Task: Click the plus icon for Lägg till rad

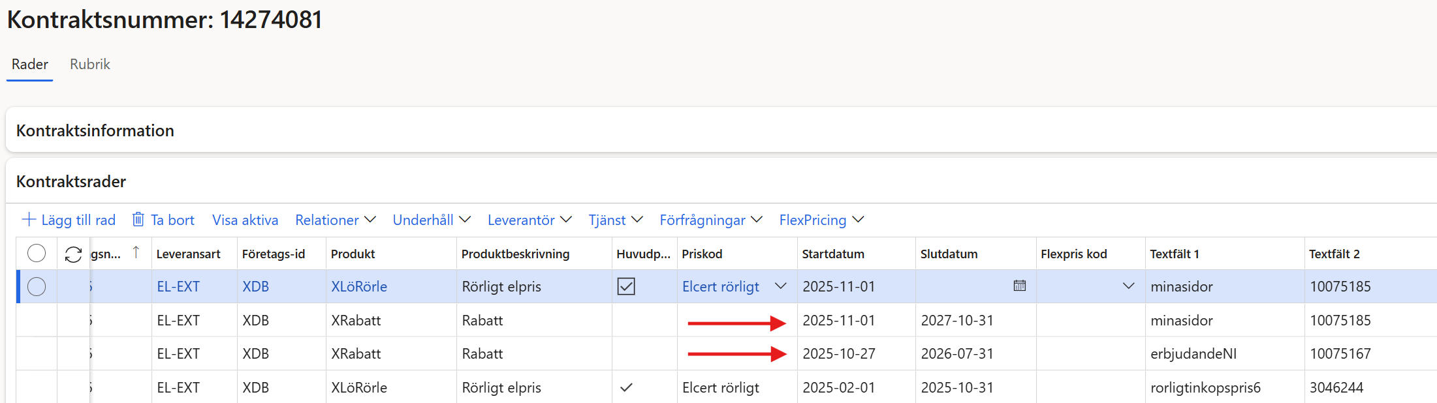Action: (29, 220)
